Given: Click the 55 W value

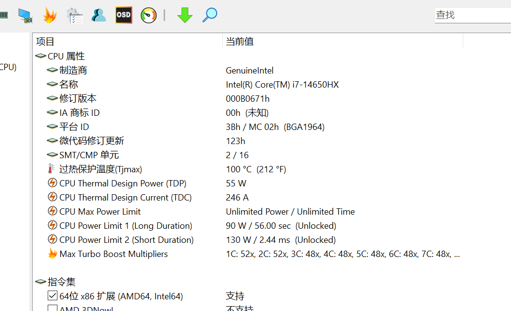Looking at the screenshot, I should point(236,183).
